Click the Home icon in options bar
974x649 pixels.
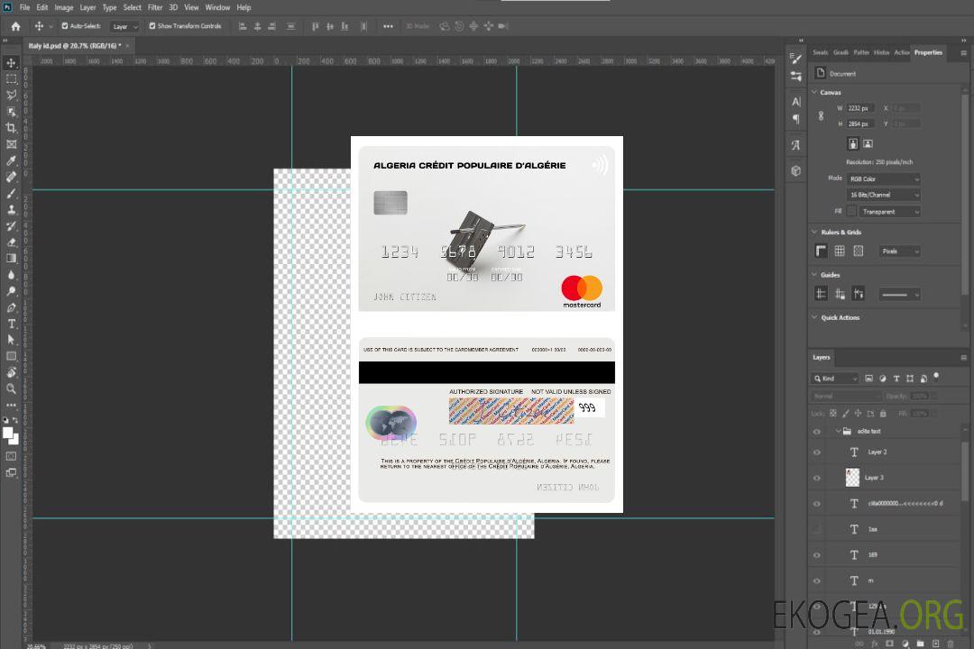point(15,26)
